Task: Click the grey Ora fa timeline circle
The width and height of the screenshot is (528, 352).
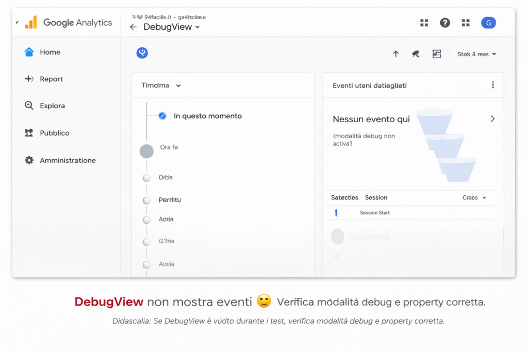Action: 146,151
